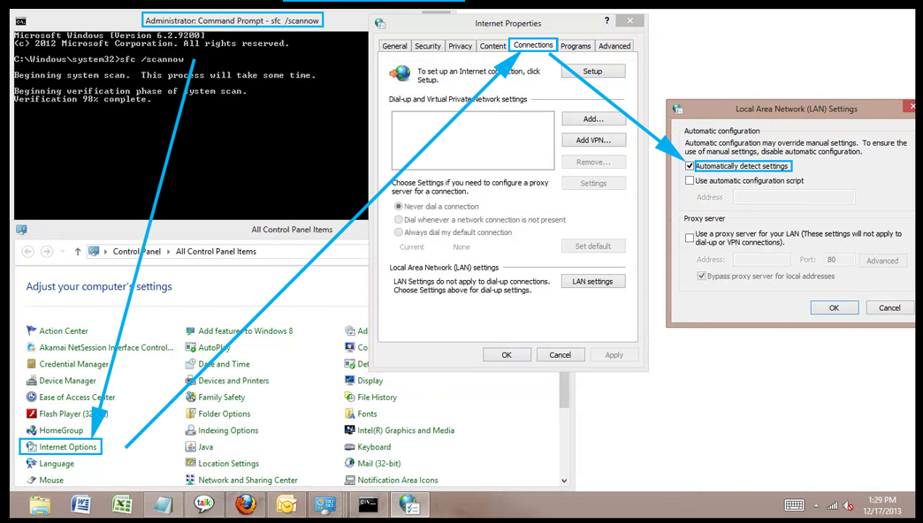Open the Privacy tab
Screen dimensions: 923x523
[x=460, y=46]
